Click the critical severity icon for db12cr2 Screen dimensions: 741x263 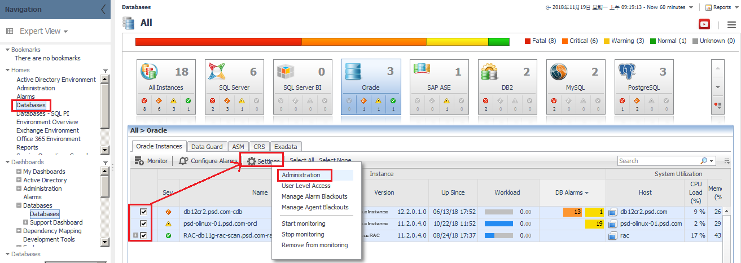168,212
